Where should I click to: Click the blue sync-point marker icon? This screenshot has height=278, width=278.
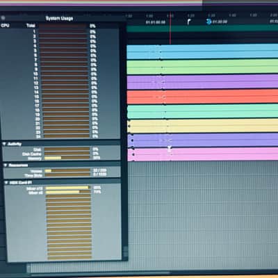point(208,22)
